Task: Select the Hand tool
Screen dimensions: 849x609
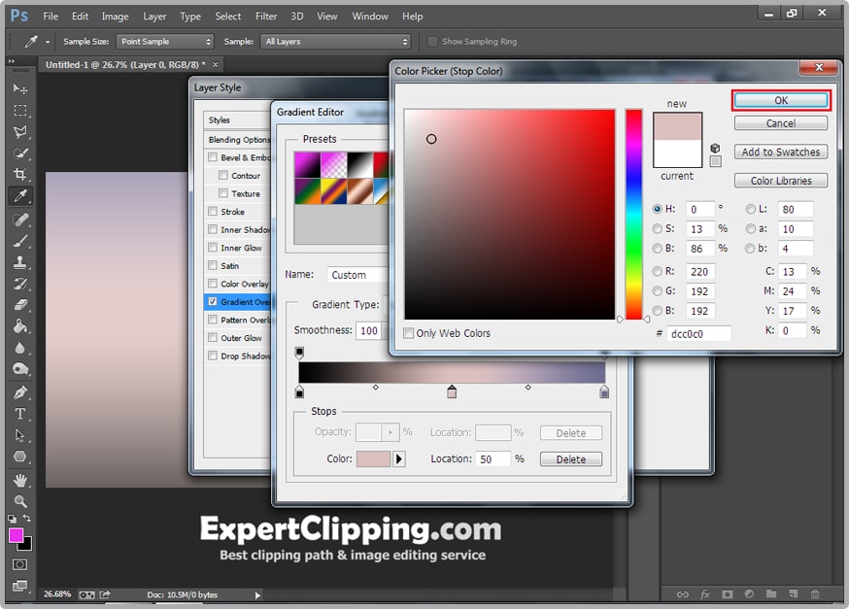Action: coord(19,480)
